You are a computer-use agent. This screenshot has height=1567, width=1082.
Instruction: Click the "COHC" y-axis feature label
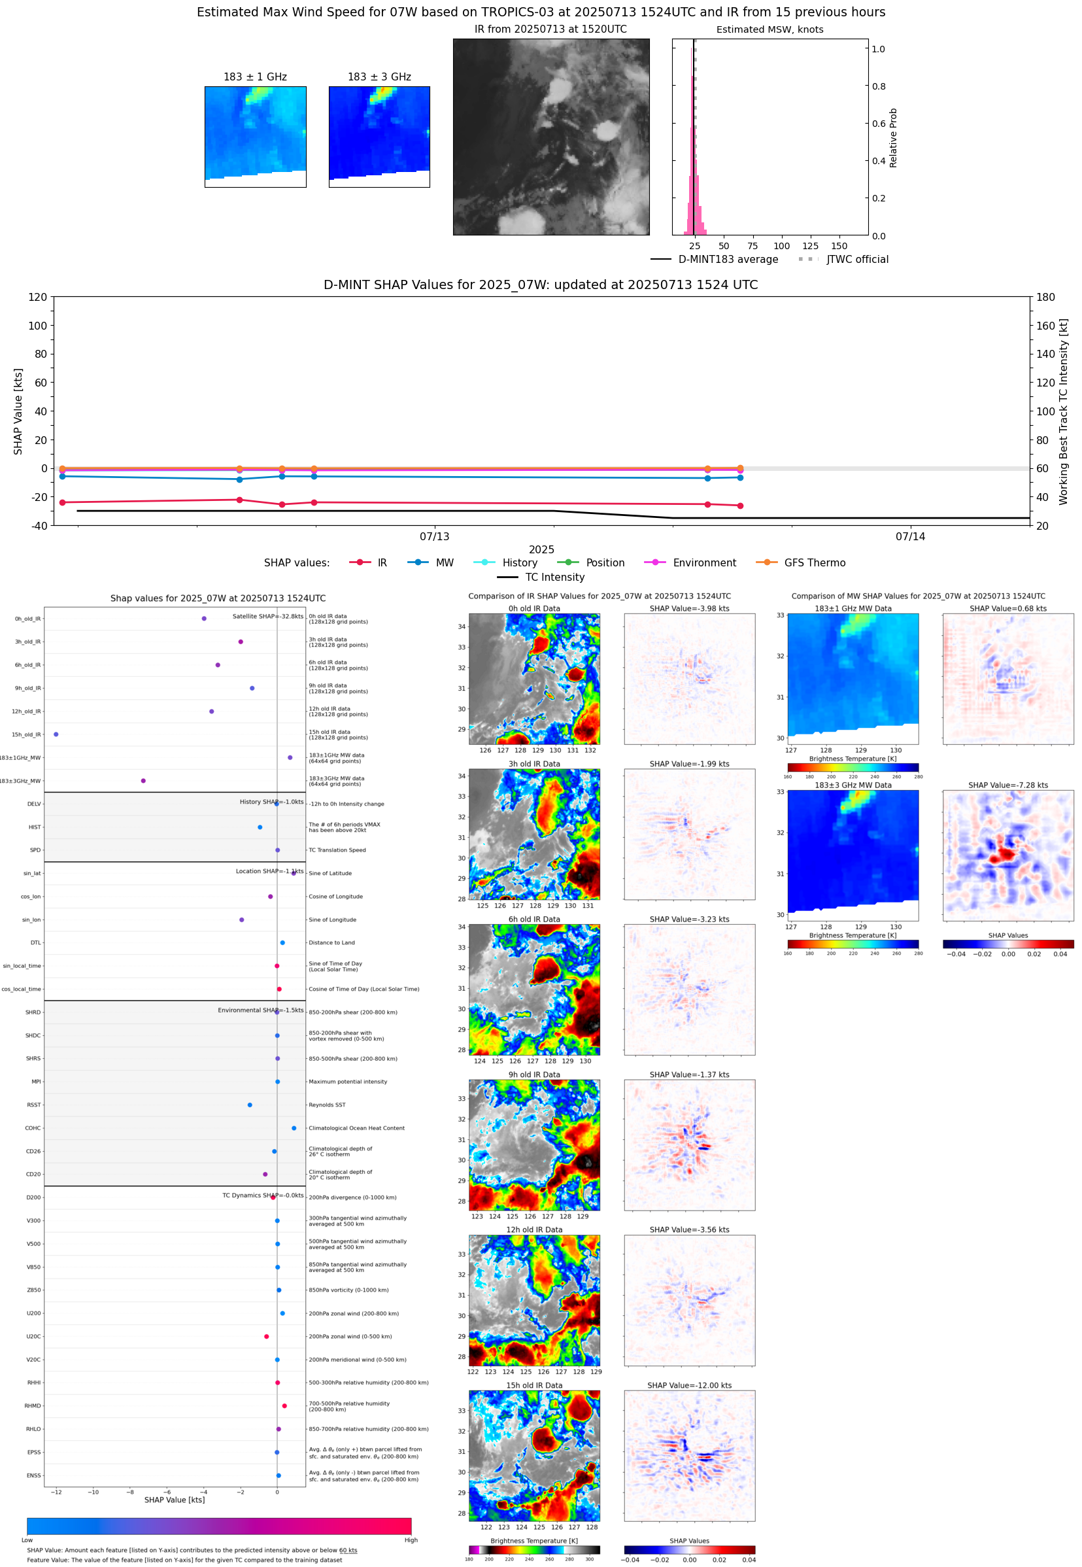coord(33,1128)
